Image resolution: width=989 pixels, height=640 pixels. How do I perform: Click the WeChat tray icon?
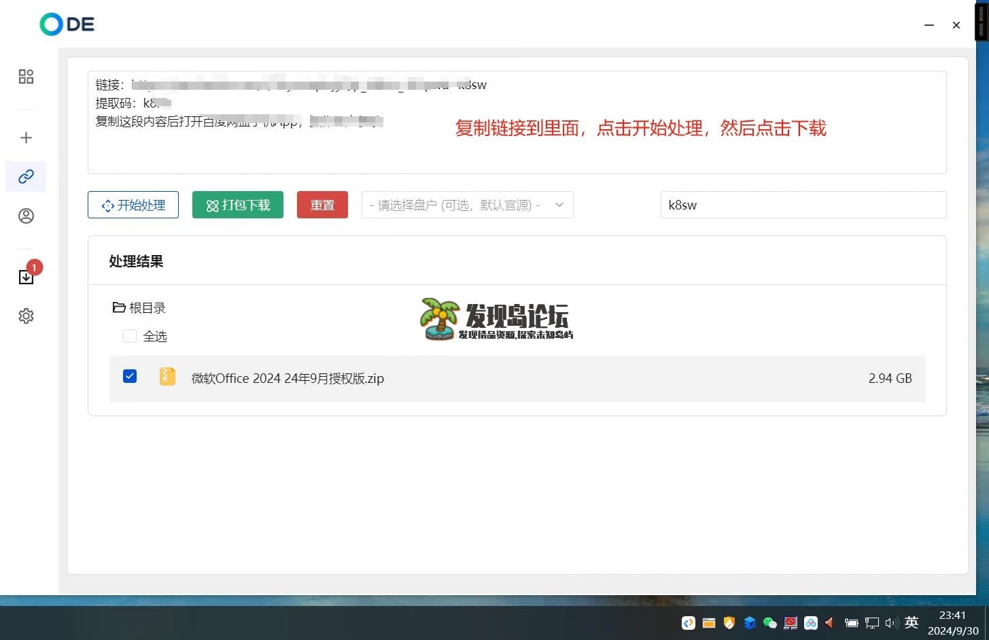[x=770, y=622]
